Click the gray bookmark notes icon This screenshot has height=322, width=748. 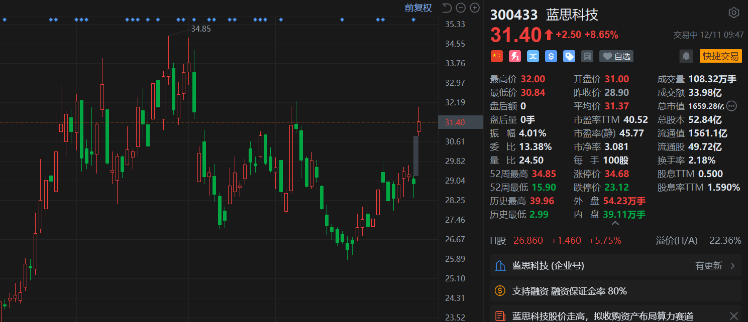click(587, 56)
